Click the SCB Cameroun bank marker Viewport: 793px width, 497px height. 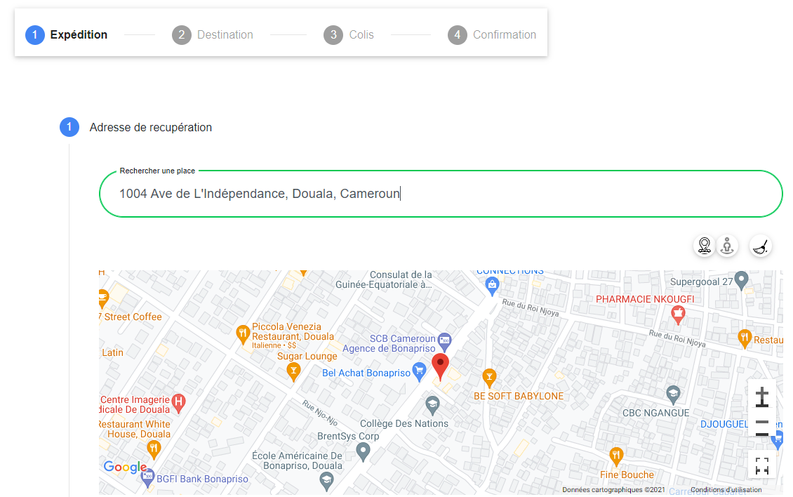tap(444, 340)
